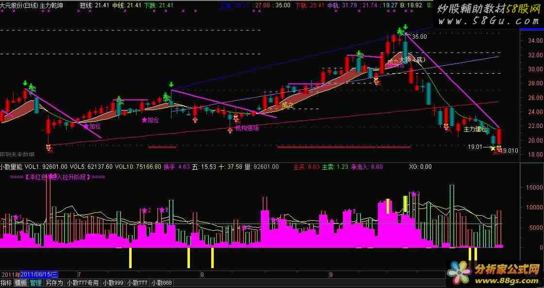
Task: Select the 小散777 template
Action: click(x=137, y=283)
